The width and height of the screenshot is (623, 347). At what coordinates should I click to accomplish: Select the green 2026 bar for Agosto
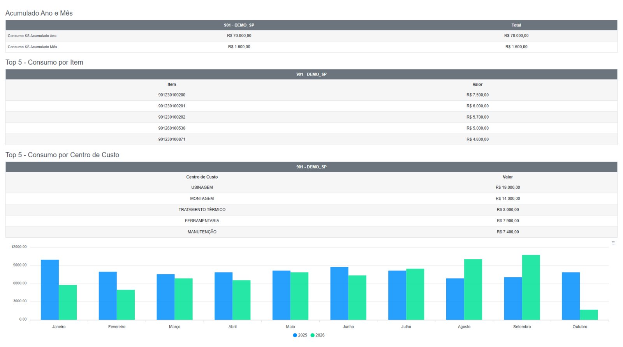pyautogui.click(x=473, y=289)
